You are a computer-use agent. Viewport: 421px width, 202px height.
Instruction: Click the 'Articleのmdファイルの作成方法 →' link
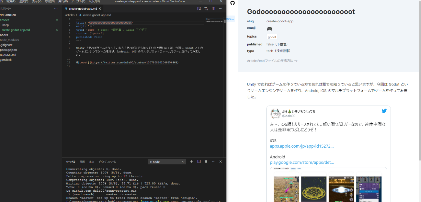point(272,61)
